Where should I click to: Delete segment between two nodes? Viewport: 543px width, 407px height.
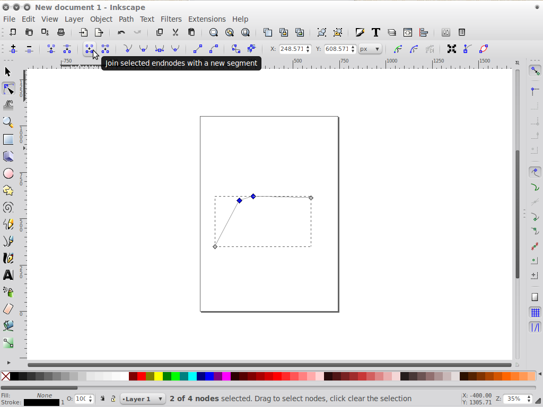pos(106,49)
